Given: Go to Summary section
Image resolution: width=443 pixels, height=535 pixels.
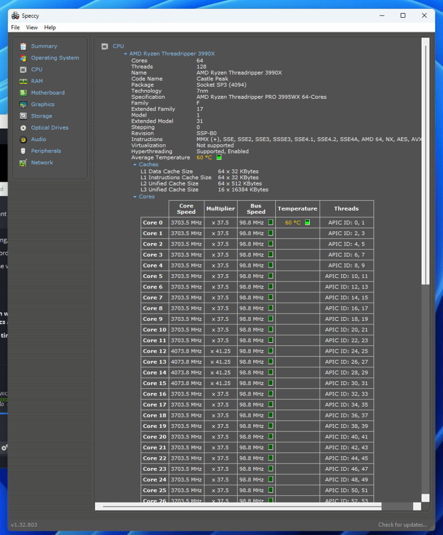Looking at the screenshot, I should 44,46.
